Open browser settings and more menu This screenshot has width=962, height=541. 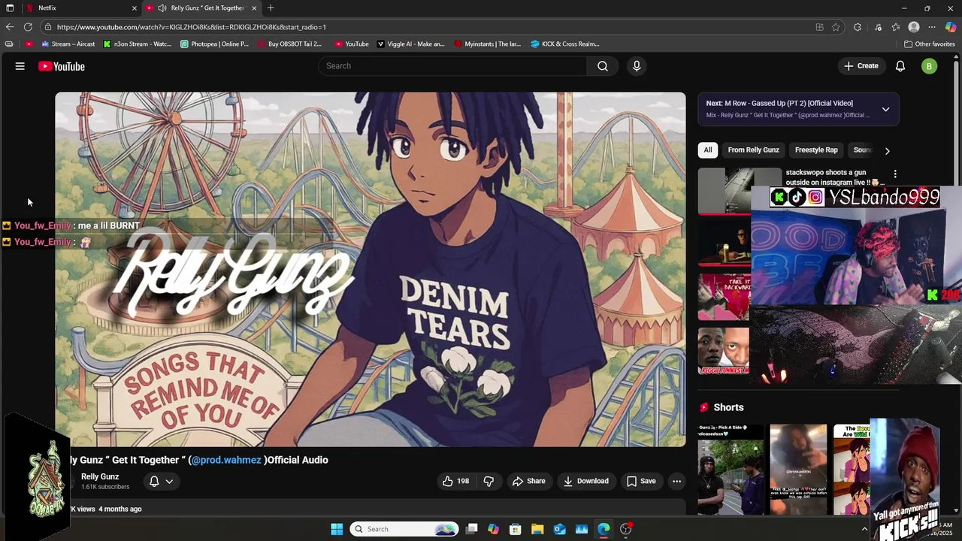click(x=932, y=27)
